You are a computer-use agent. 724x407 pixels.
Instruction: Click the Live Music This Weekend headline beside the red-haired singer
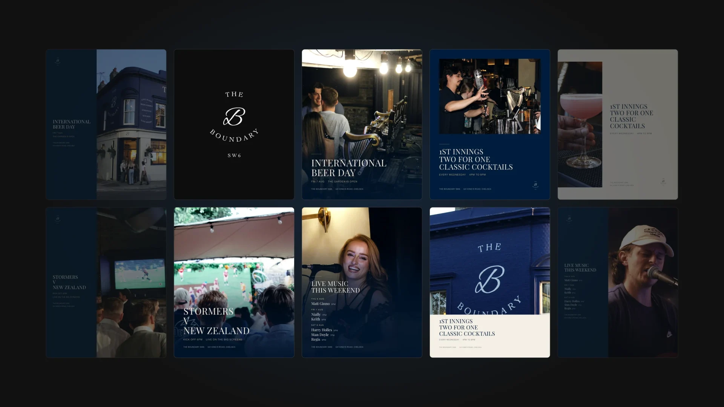point(335,287)
